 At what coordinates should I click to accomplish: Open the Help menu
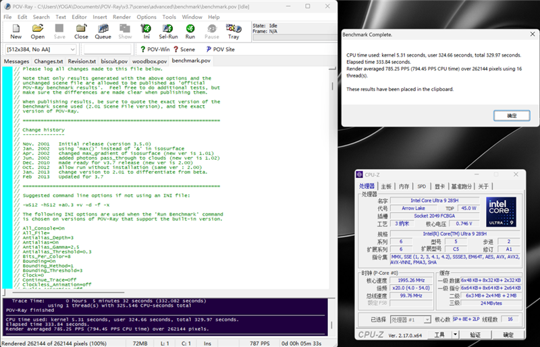coord(213,17)
